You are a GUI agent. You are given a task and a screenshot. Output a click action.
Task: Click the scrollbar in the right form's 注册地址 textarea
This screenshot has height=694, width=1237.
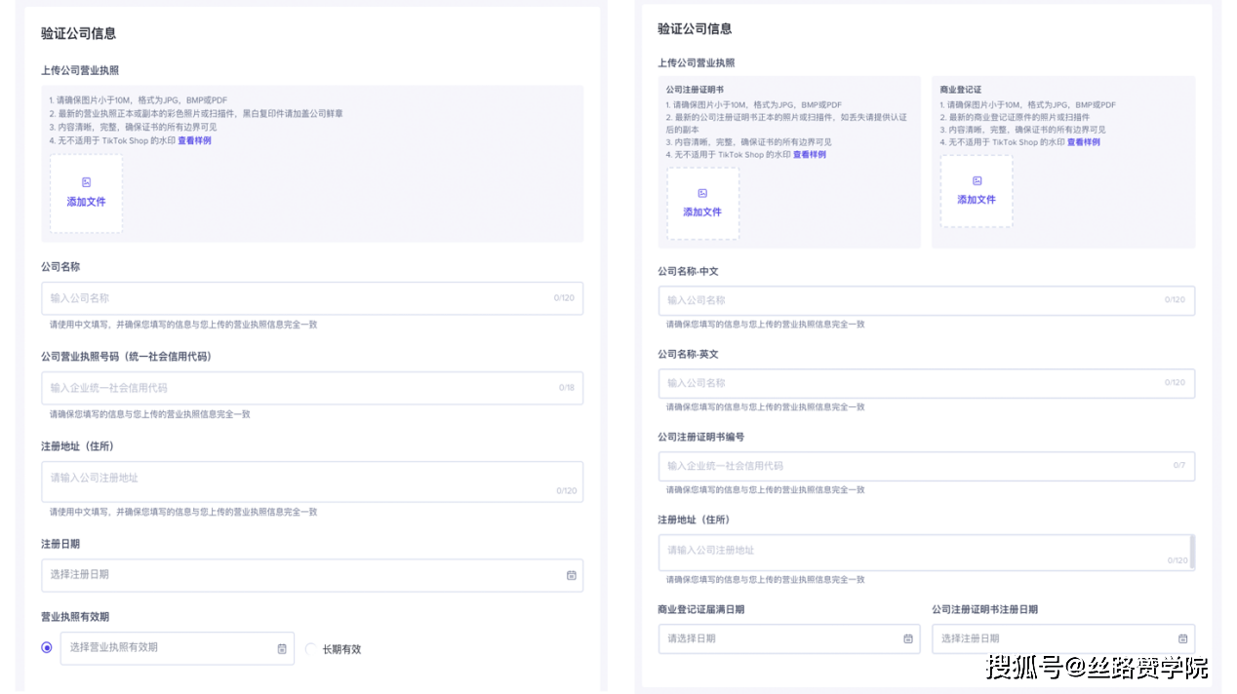pos(1192,552)
